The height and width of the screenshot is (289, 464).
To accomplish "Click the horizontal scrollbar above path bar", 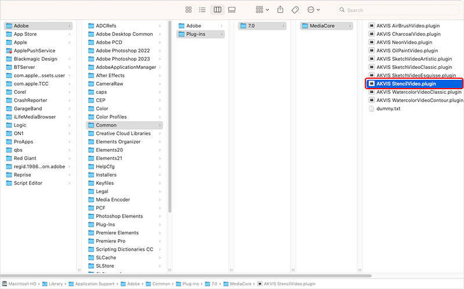I will pos(186,276).
